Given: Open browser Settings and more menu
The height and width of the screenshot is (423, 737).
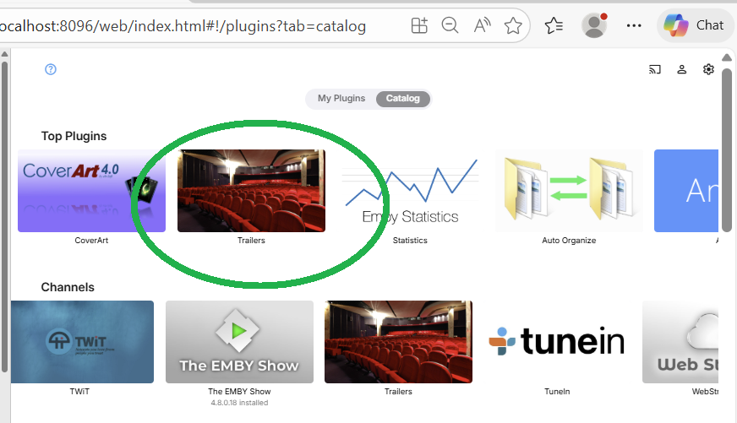Looking at the screenshot, I should (x=634, y=25).
